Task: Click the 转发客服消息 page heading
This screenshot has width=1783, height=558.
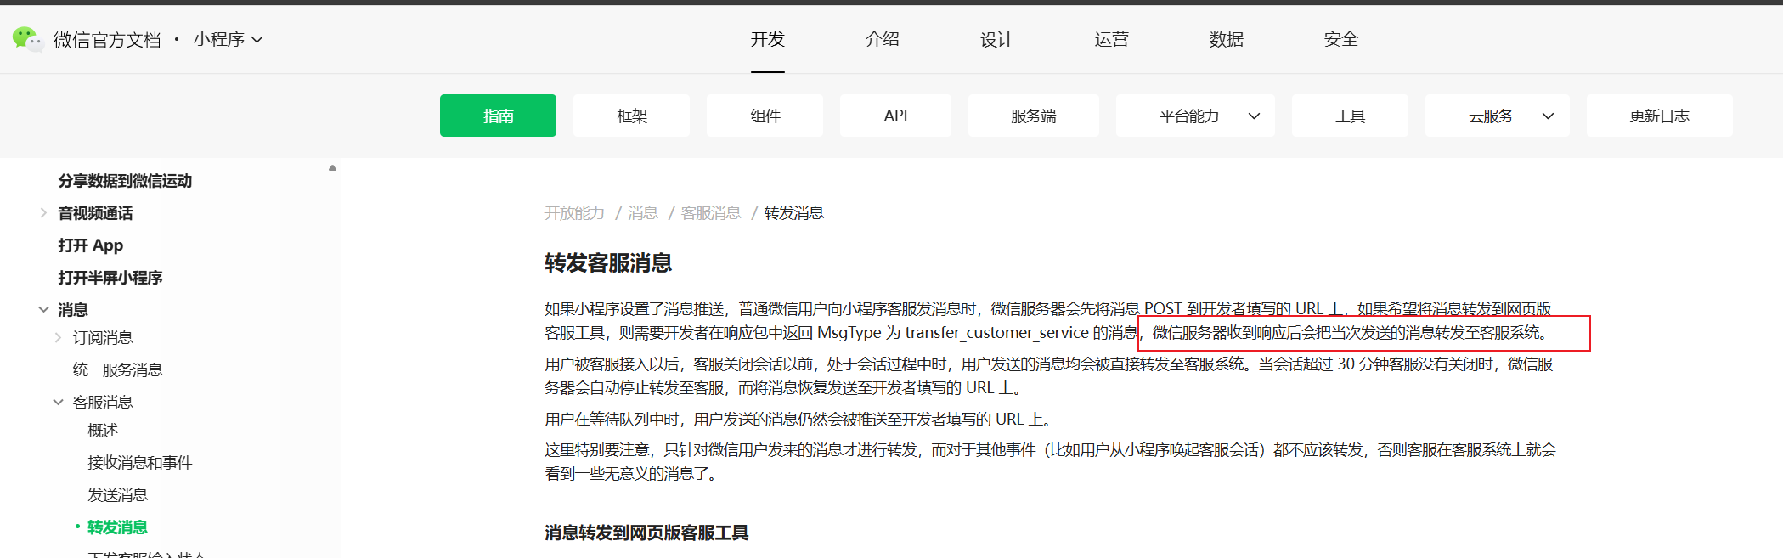Action: click(x=608, y=263)
